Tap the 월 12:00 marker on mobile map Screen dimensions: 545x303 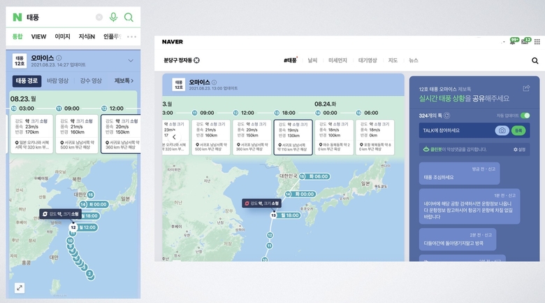point(83,227)
